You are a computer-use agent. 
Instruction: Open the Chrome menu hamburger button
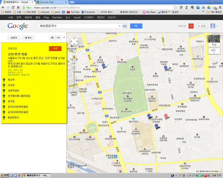pyautogui.click(x=220, y=8)
